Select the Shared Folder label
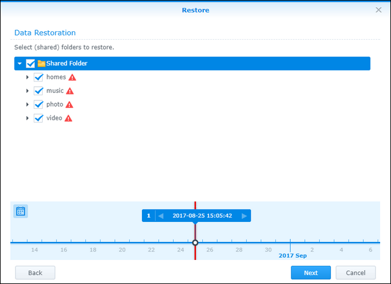The image size is (391, 284). pyautogui.click(x=67, y=63)
